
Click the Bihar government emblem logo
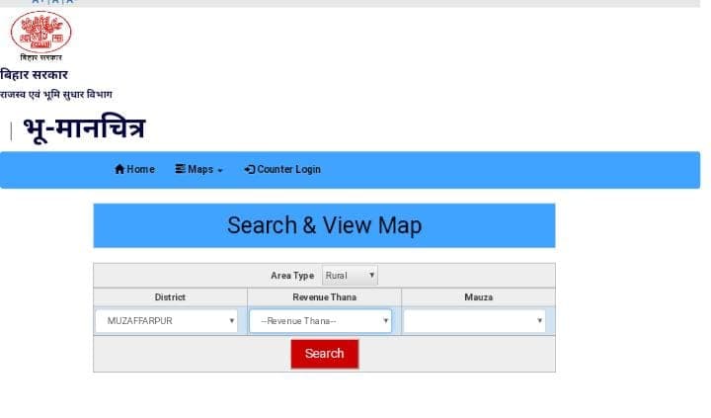[x=40, y=34]
